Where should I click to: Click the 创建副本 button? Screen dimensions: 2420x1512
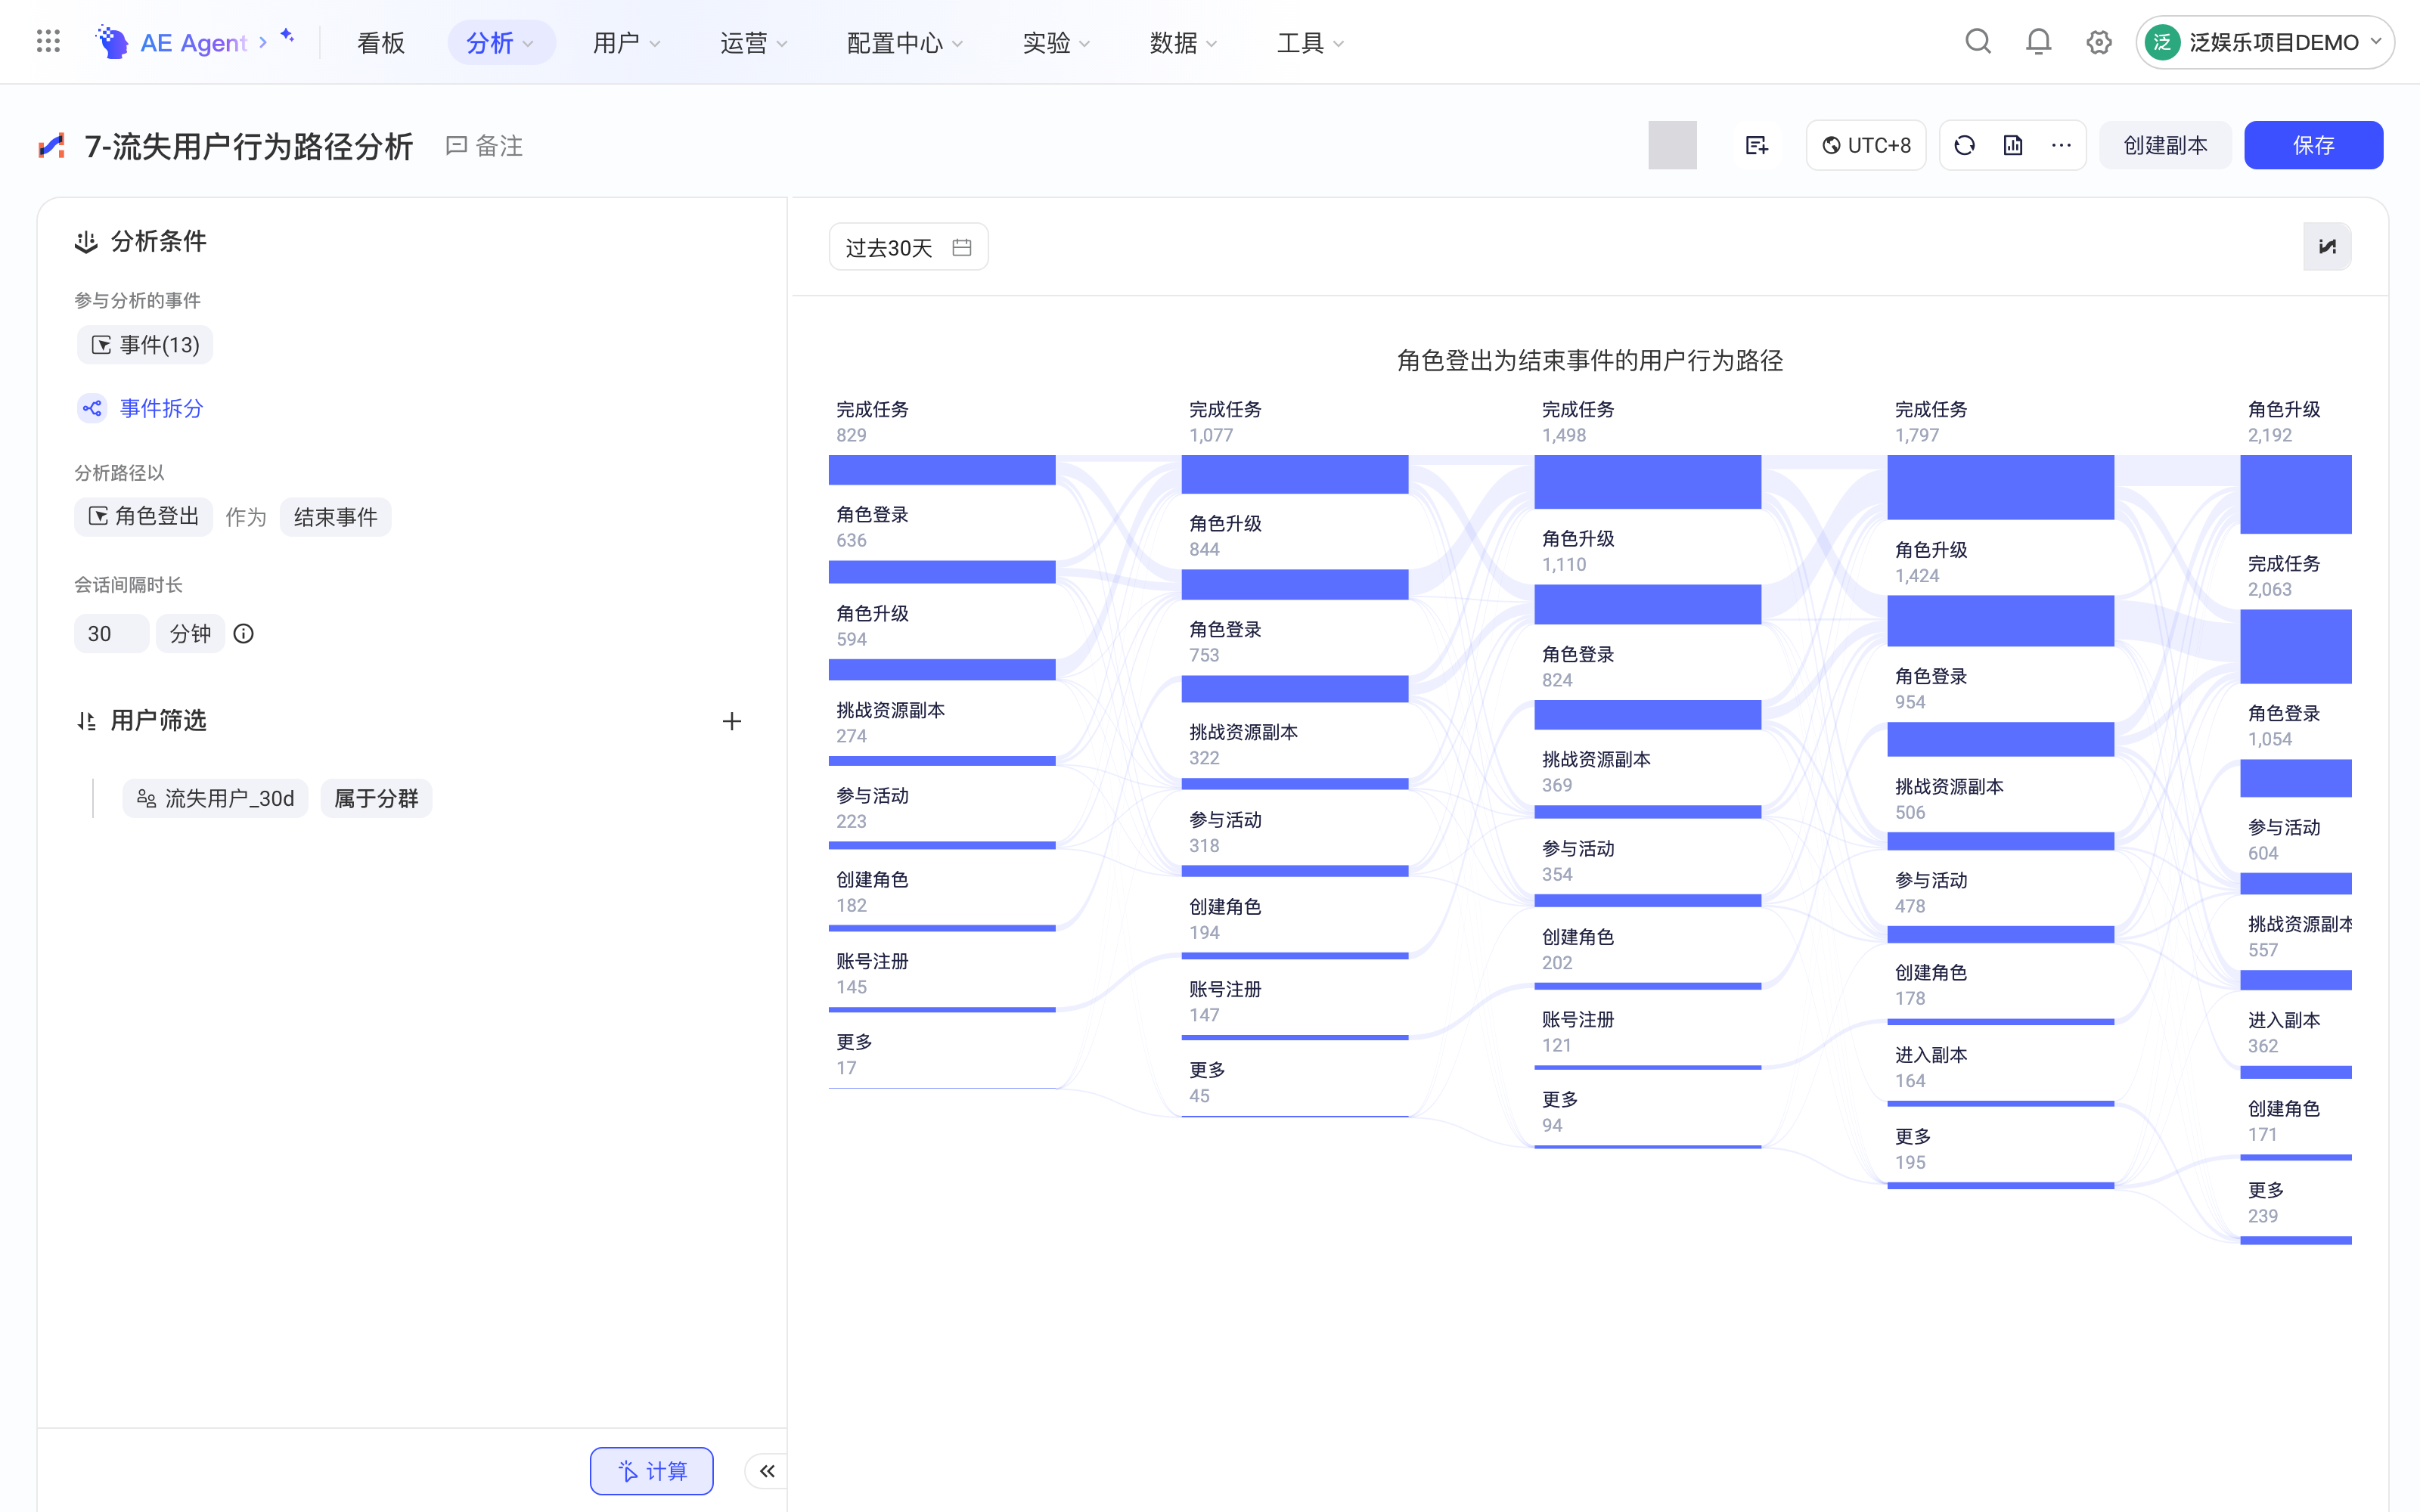(2165, 145)
